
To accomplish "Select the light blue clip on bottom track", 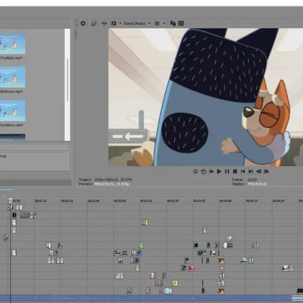I will click(168, 291).
